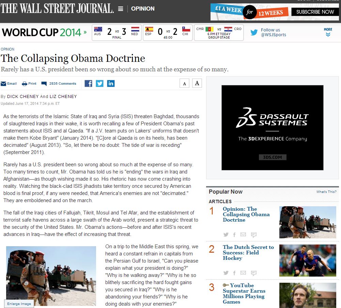
Task: Select the OPINION section in header
Action: pyautogui.click(x=143, y=9)
